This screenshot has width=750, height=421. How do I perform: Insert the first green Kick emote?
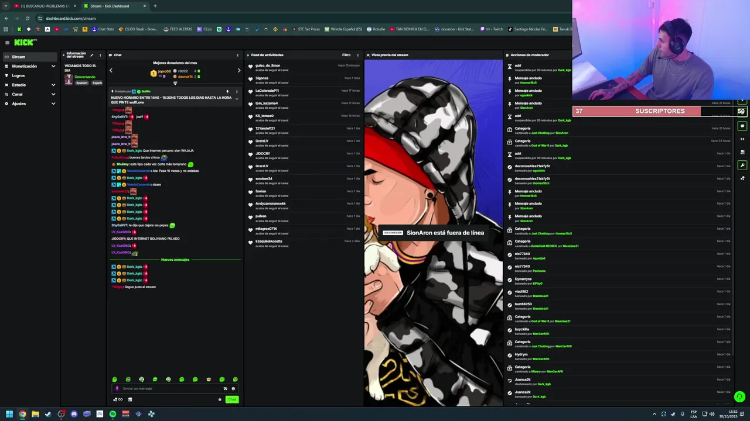click(115, 379)
